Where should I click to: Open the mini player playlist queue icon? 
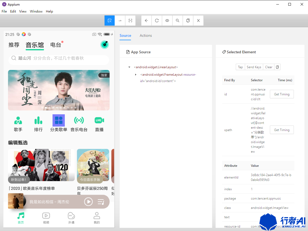coord(101,202)
